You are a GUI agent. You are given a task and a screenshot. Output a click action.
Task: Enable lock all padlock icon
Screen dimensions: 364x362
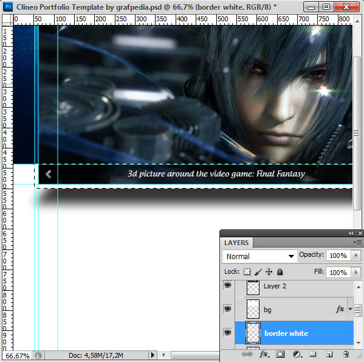(280, 272)
